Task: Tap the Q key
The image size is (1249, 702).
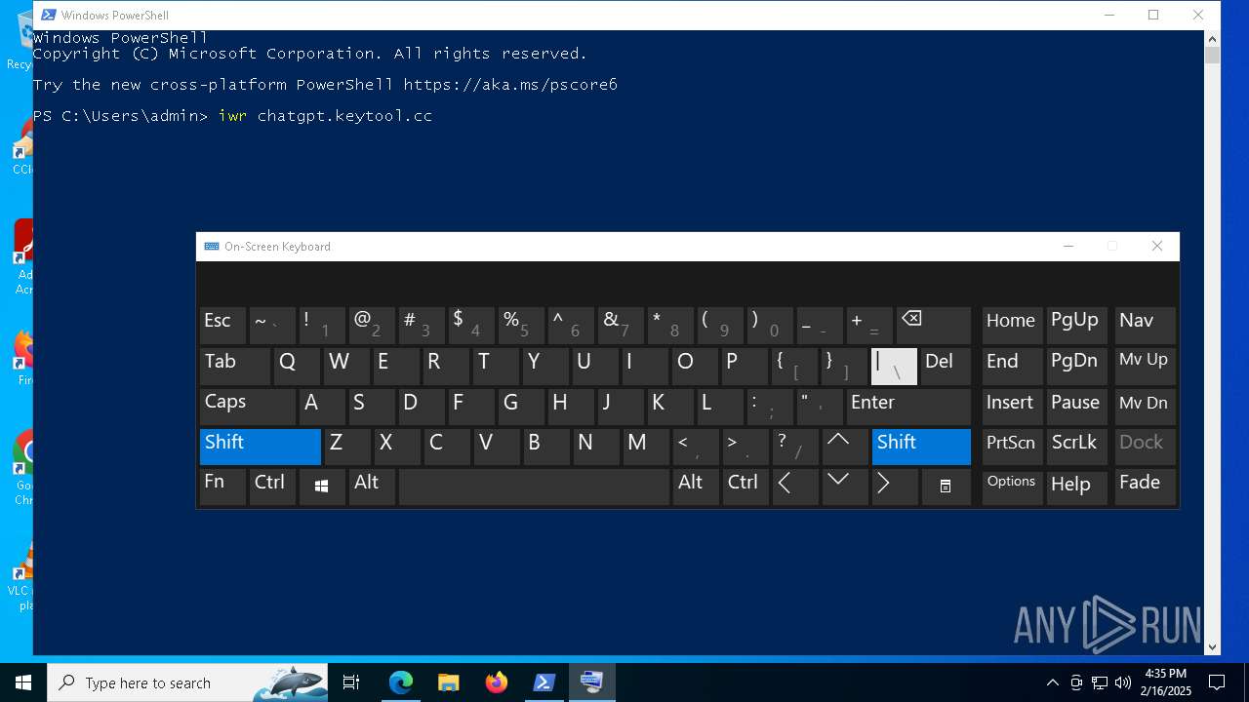Action: 297,366
